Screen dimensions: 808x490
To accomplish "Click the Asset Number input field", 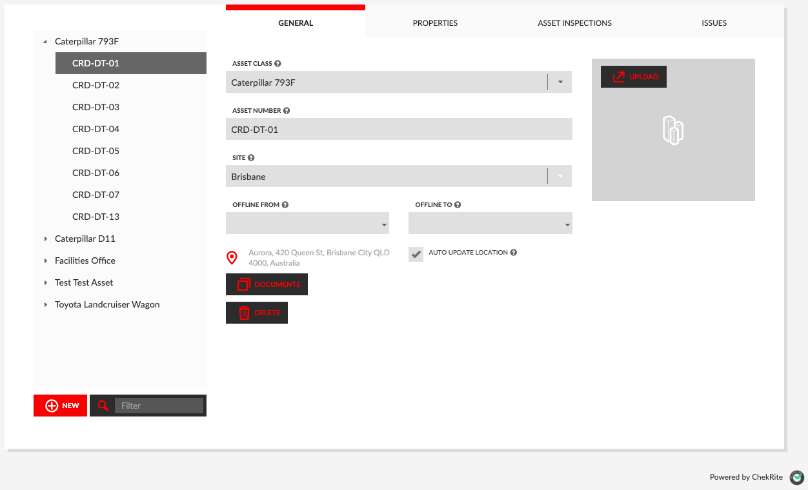I will [399, 129].
